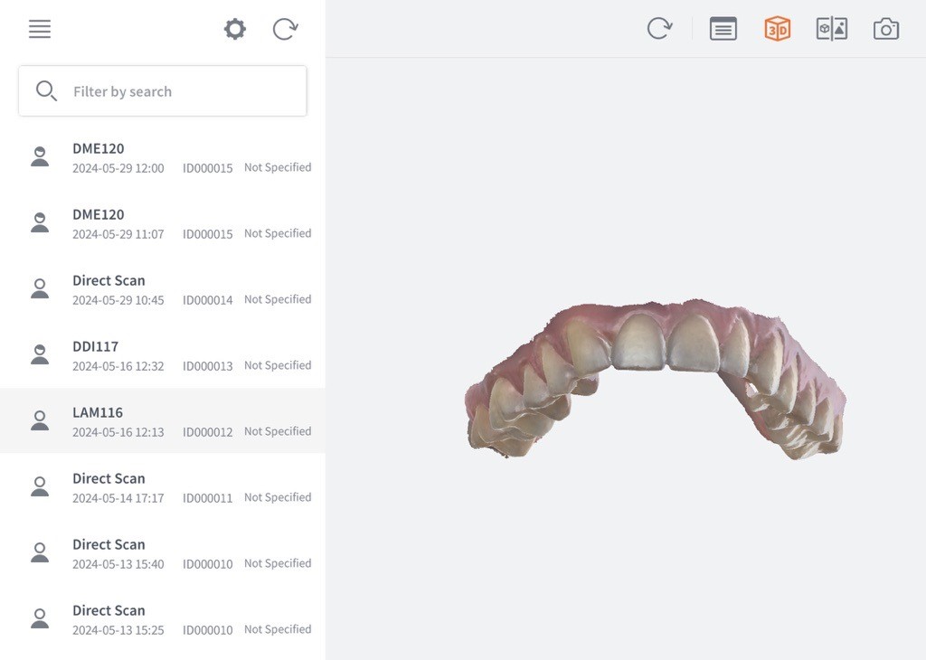Click the avatar icon of Direct Scan 10:45
The width and height of the screenshot is (926, 660).
(40, 288)
